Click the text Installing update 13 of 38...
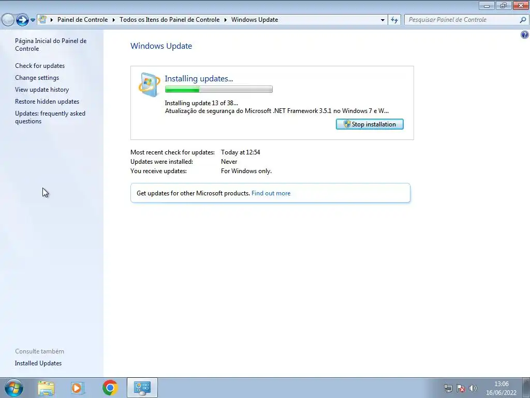 coord(201,103)
